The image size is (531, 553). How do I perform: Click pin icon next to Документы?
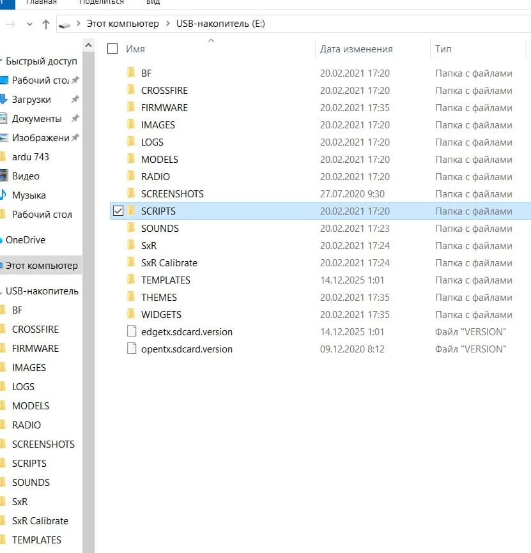click(75, 119)
